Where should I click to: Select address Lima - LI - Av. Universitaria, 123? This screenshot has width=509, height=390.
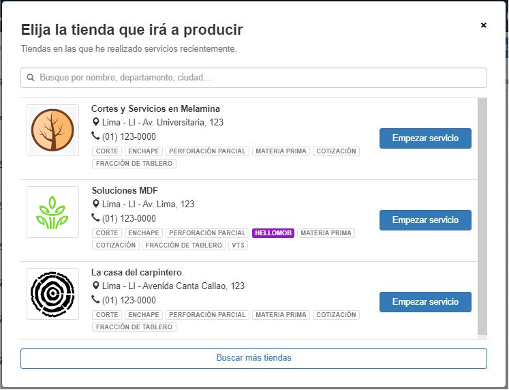click(x=163, y=123)
